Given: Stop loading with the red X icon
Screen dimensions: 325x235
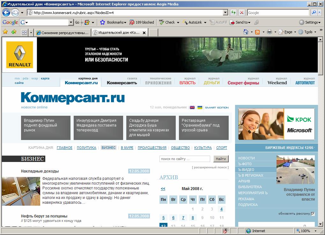Looking at the screenshot, I should point(242,13).
